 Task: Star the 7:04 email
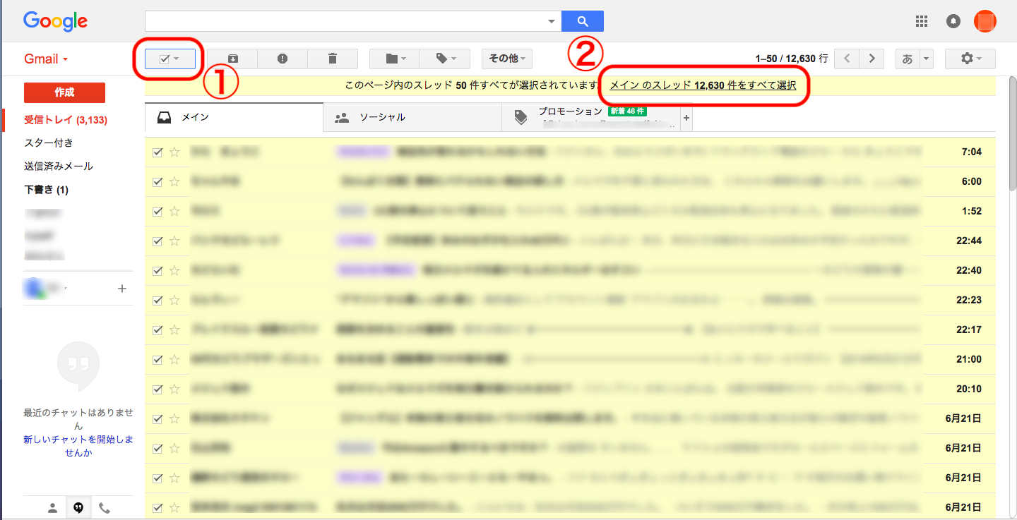[175, 152]
